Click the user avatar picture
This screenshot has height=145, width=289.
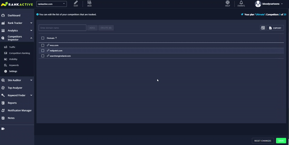258,4
